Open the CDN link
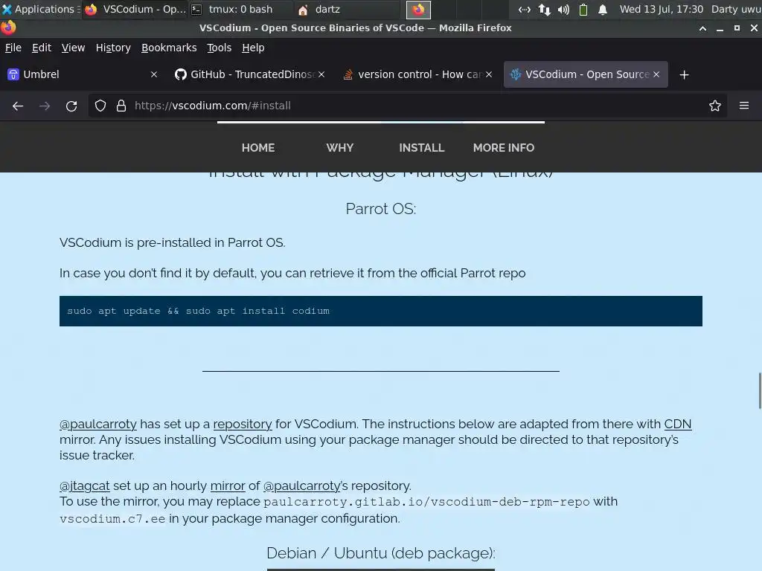Viewport: 762px width, 571px height. click(677, 424)
